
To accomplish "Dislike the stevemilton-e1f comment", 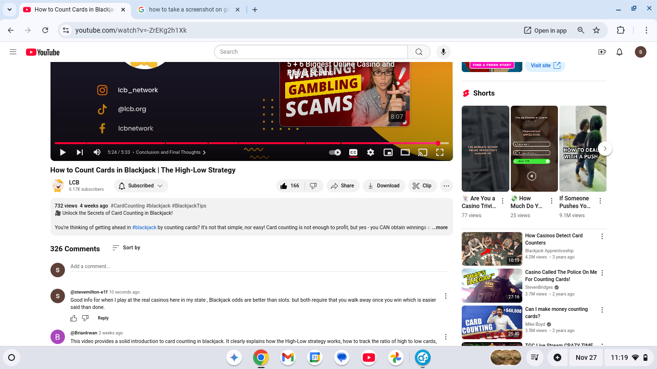I will coord(85,318).
